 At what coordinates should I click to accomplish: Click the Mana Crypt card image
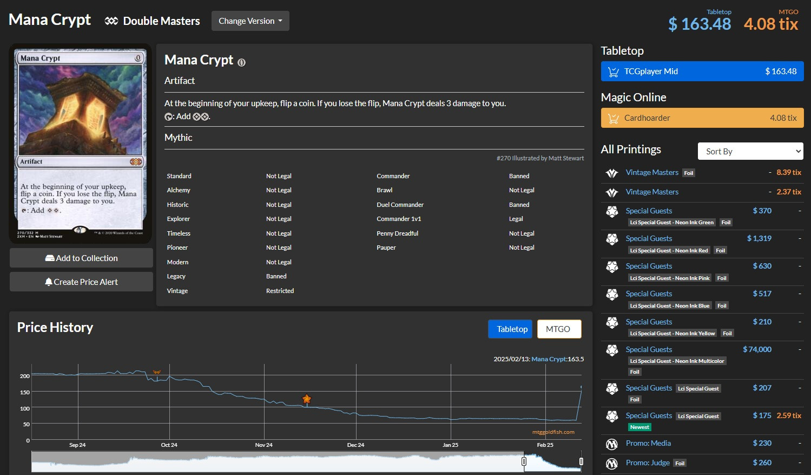coord(80,144)
